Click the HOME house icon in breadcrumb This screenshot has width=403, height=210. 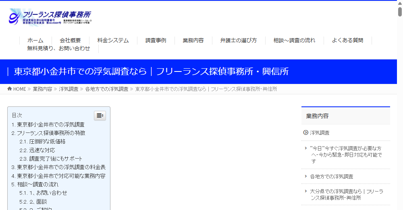point(10,89)
